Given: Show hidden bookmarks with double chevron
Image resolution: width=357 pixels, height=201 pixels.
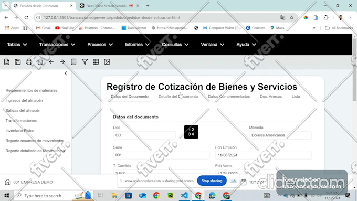Looking at the screenshot, I should tap(314, 28).
